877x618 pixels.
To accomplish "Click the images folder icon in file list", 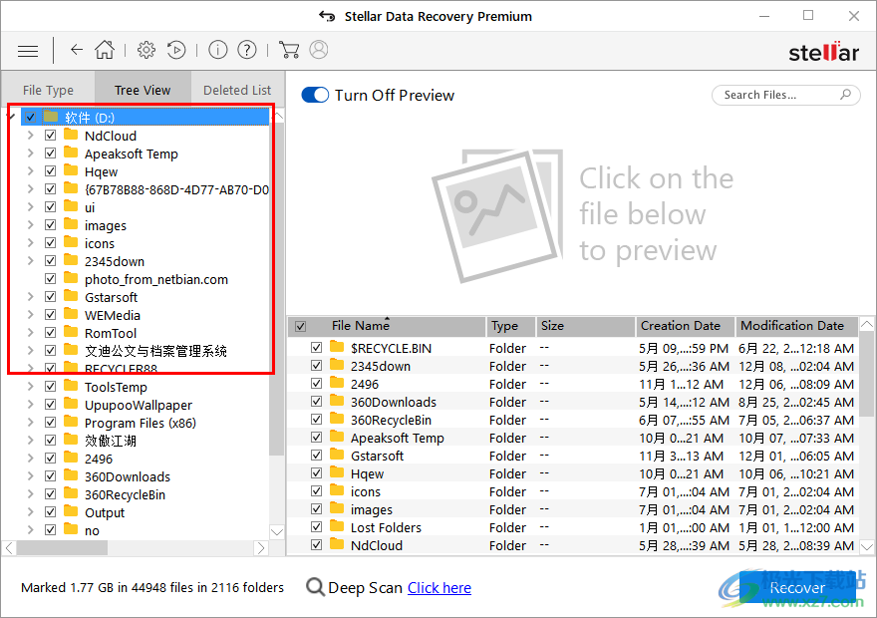I will tap(337, 509).
